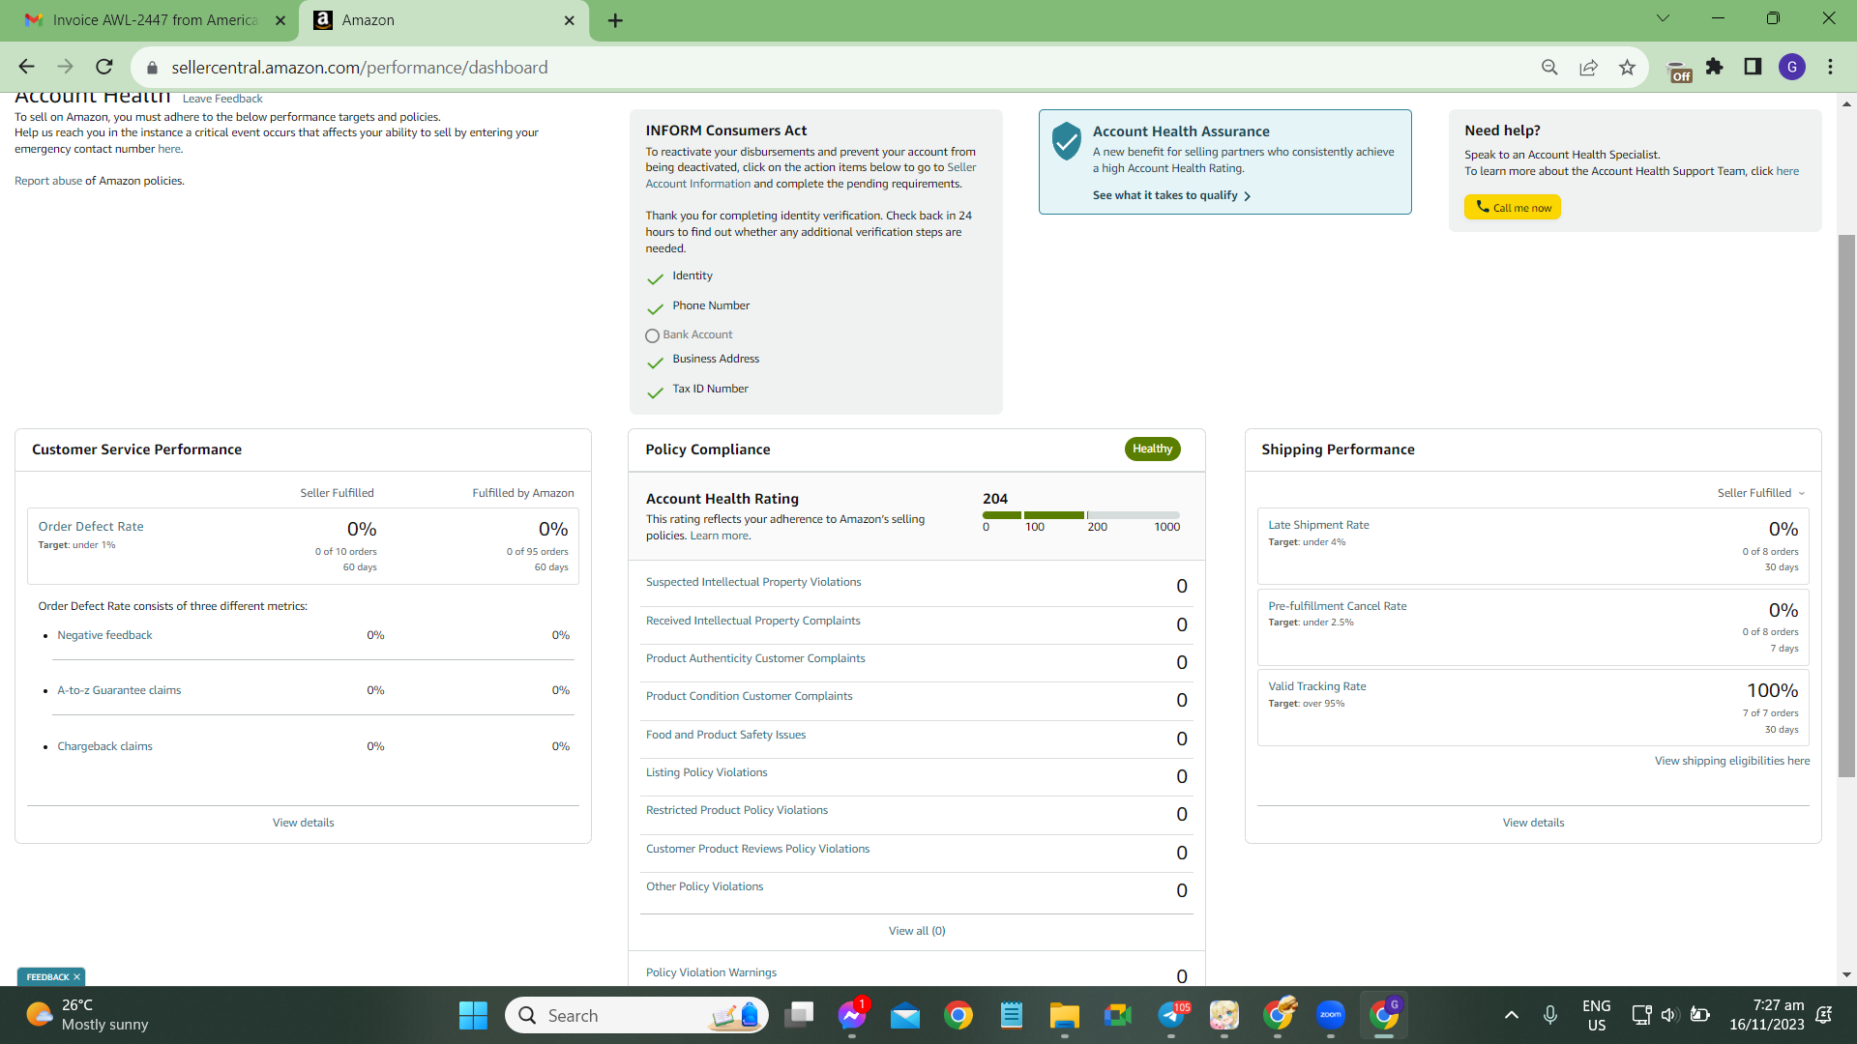Image resolution: width=1857 pixels, height=1044 pixels.
Task: Open Suspected Intellectual Property Violations
Action: [753, 582]
